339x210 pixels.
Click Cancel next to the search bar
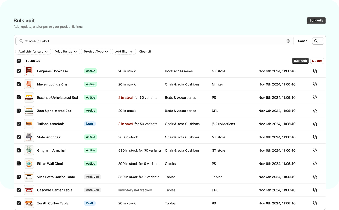point(303,41)
